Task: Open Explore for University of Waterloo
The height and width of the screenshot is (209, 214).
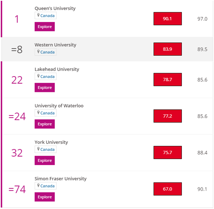Action: (44, 124)
